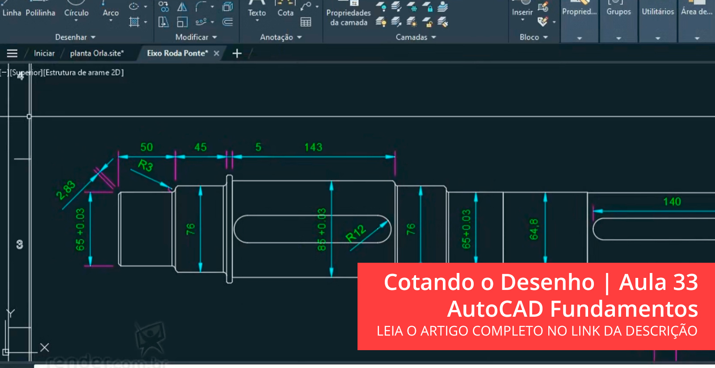Click the plus button for new drawing
Viewport: 715px width, 368px height.
point(237,54)
